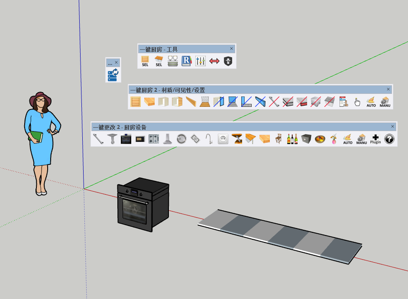This screenshot has height=299, width=408.
Task: Click the red double-arrow icon
Action: point(214,61)
